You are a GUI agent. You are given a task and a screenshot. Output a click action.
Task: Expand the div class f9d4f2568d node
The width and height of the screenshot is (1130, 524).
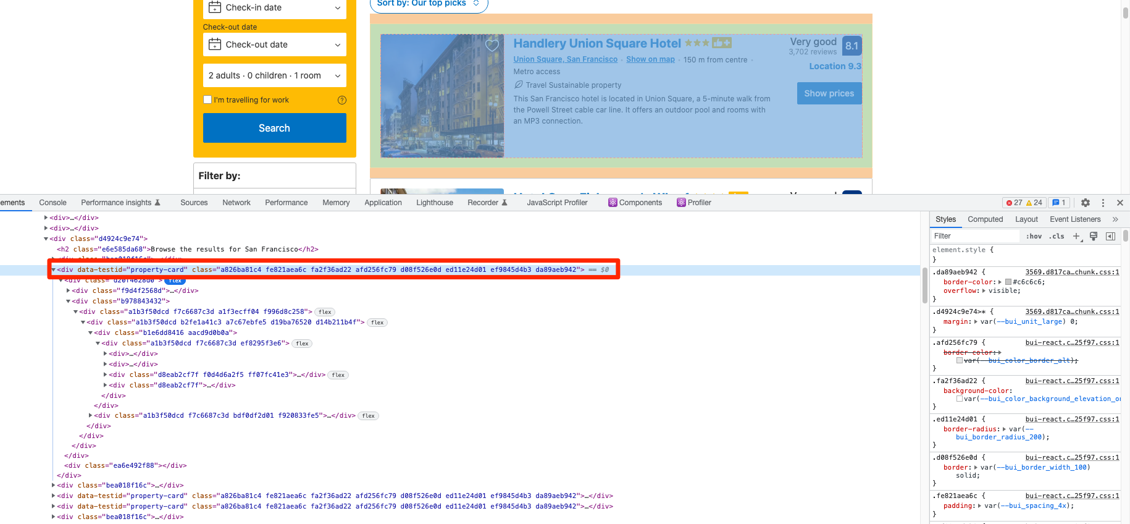click(x=69, y=290)
